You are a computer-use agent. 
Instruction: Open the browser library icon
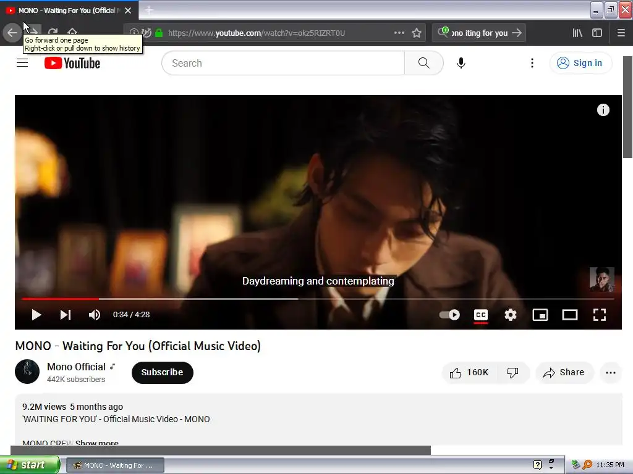point(578,33)
